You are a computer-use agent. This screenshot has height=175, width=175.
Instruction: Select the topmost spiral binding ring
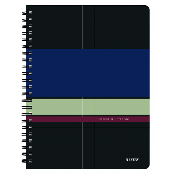27,13
